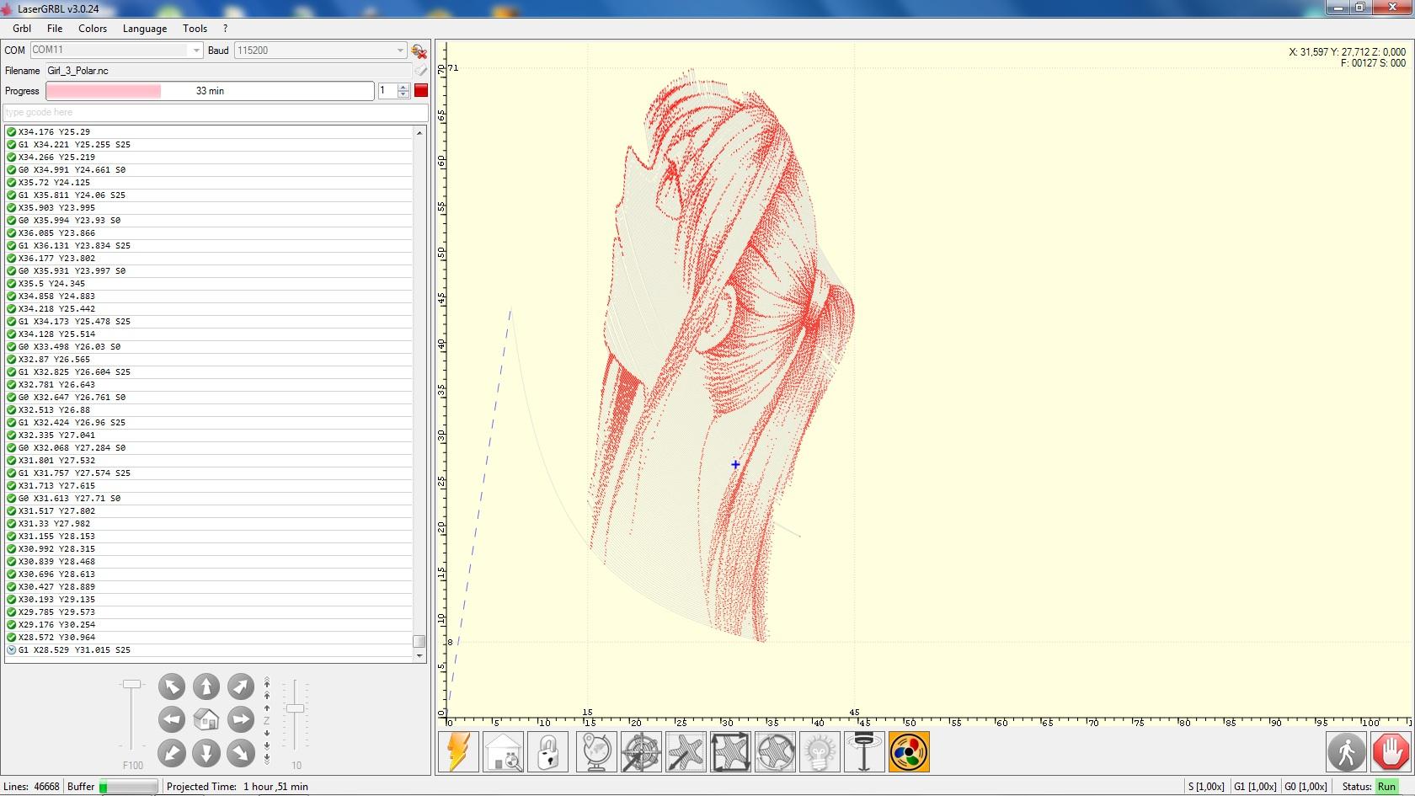The height and width of the screenshot is (796, 1415).
Task: Open the Colors menu
Action: 93,29
